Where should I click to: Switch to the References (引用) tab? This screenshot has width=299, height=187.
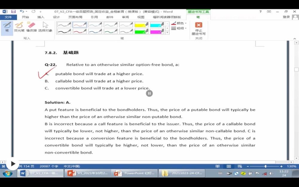[94, 17]
